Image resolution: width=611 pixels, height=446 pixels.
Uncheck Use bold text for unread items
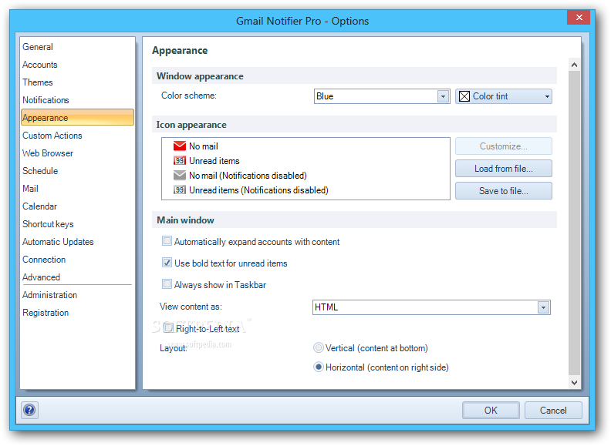point(167,263)
